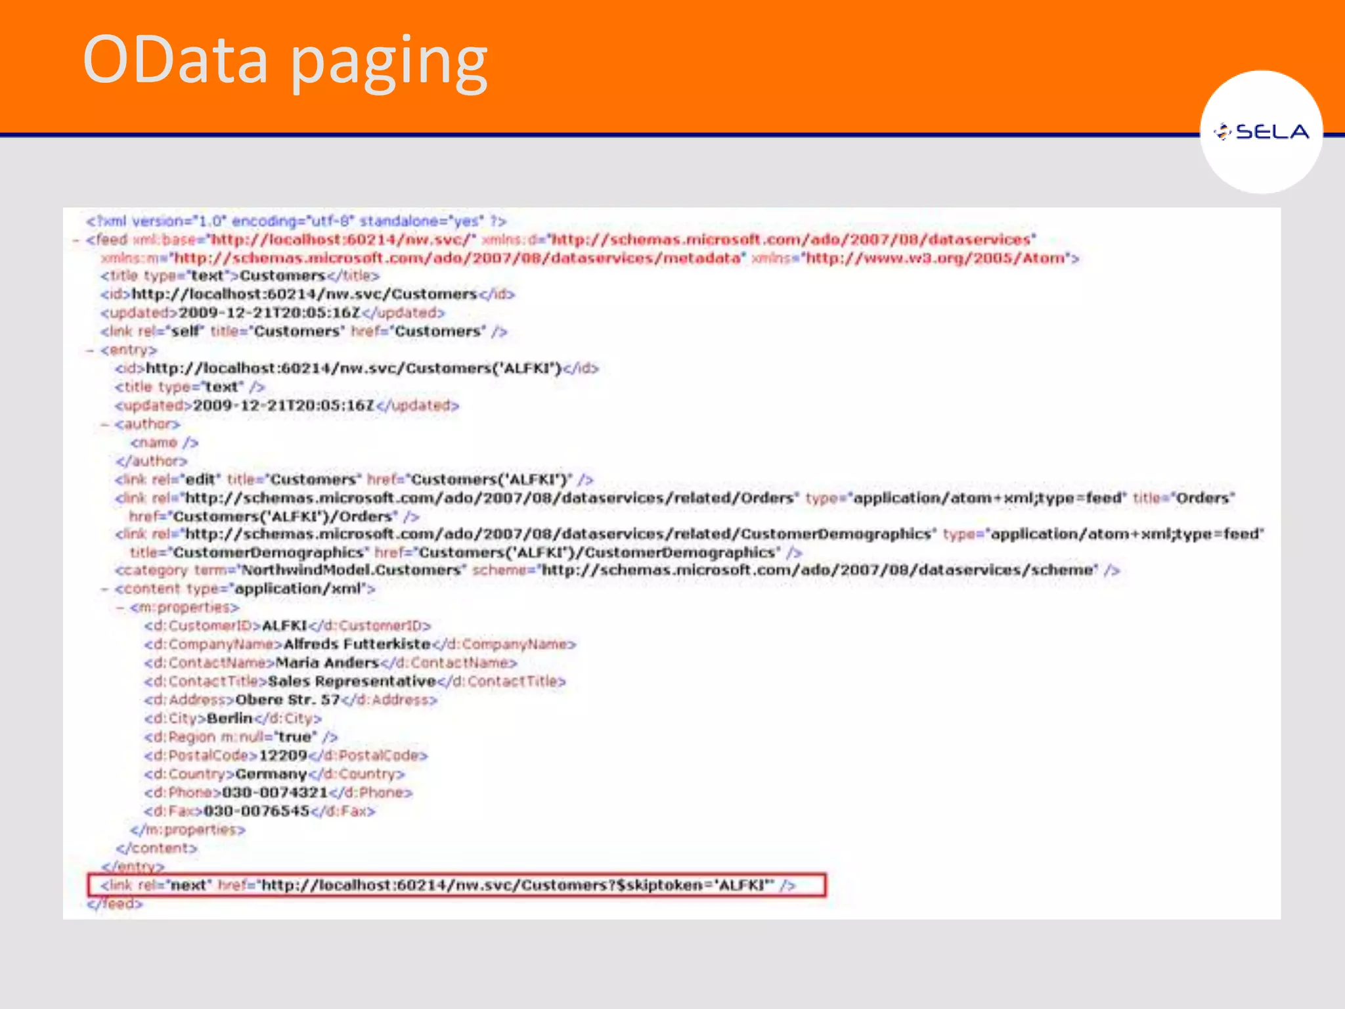The image size is (1345, 1009).
Task: Click the empty title type text line
Action: (x=190, y=387)
